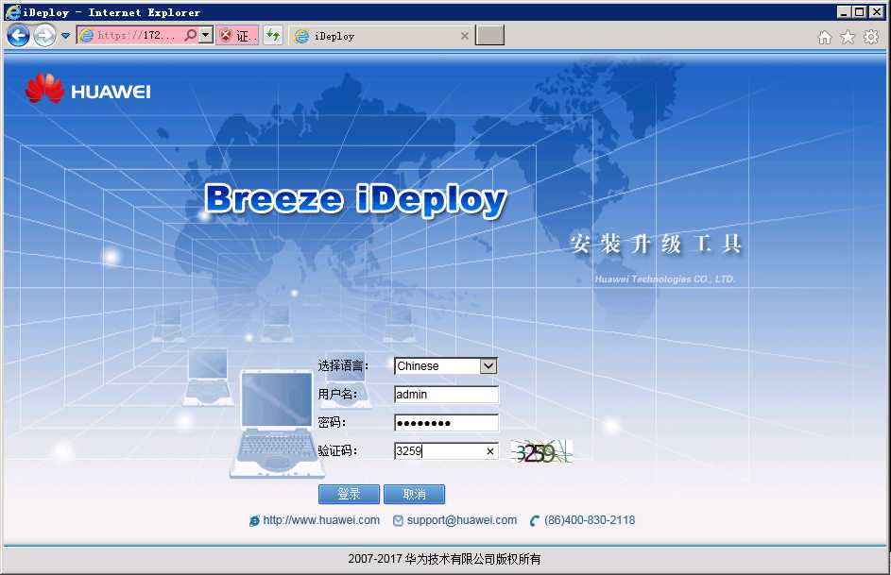Click the 2007-2017 copyright footer text
The image size is (891, 575).
coord(444,559)
